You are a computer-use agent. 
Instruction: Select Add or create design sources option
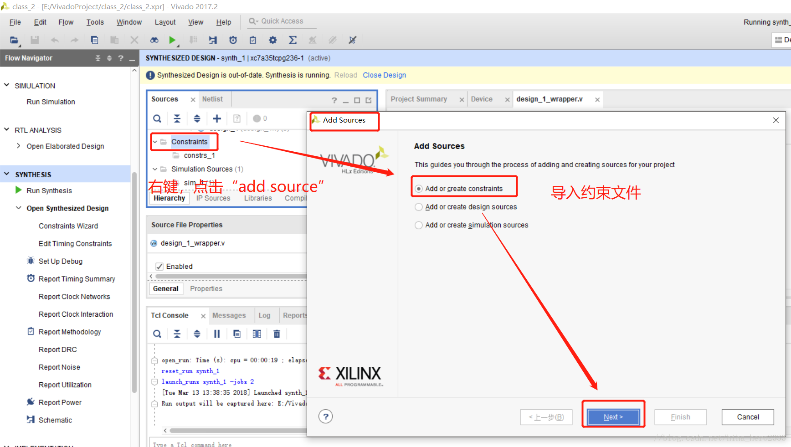[x=419, y=207]
